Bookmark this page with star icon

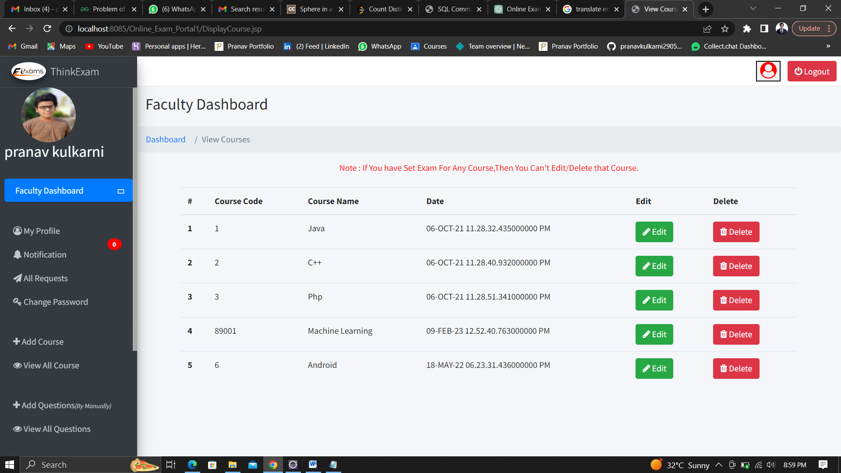coord(725,29)
